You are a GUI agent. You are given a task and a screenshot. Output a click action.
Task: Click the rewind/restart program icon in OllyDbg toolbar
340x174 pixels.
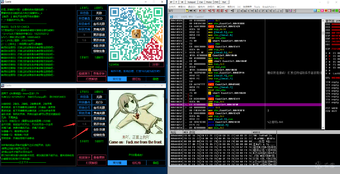191,11
